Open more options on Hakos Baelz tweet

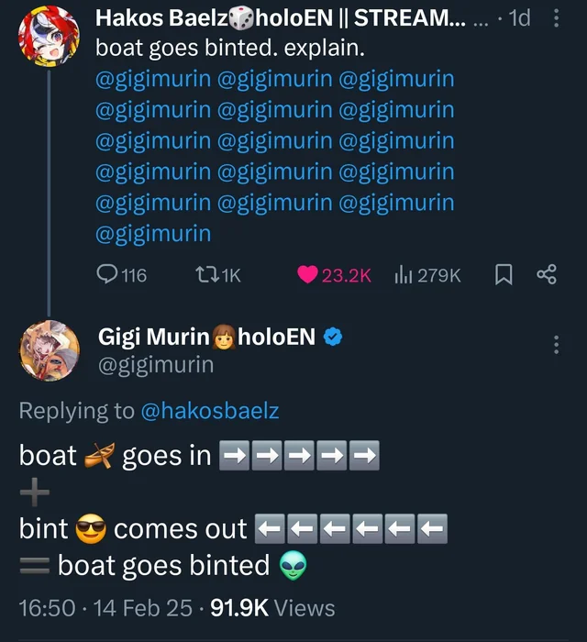556,18
